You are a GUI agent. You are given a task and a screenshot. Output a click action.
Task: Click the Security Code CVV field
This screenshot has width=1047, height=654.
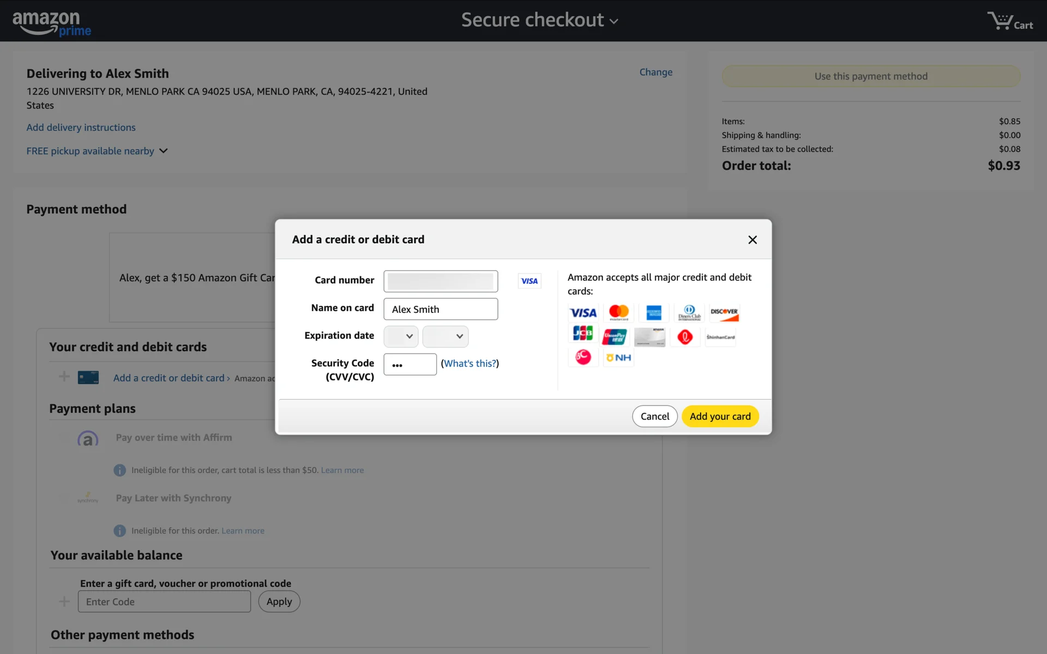[x=410, y=364]
